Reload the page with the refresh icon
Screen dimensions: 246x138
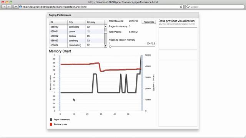tap(181, 7)
